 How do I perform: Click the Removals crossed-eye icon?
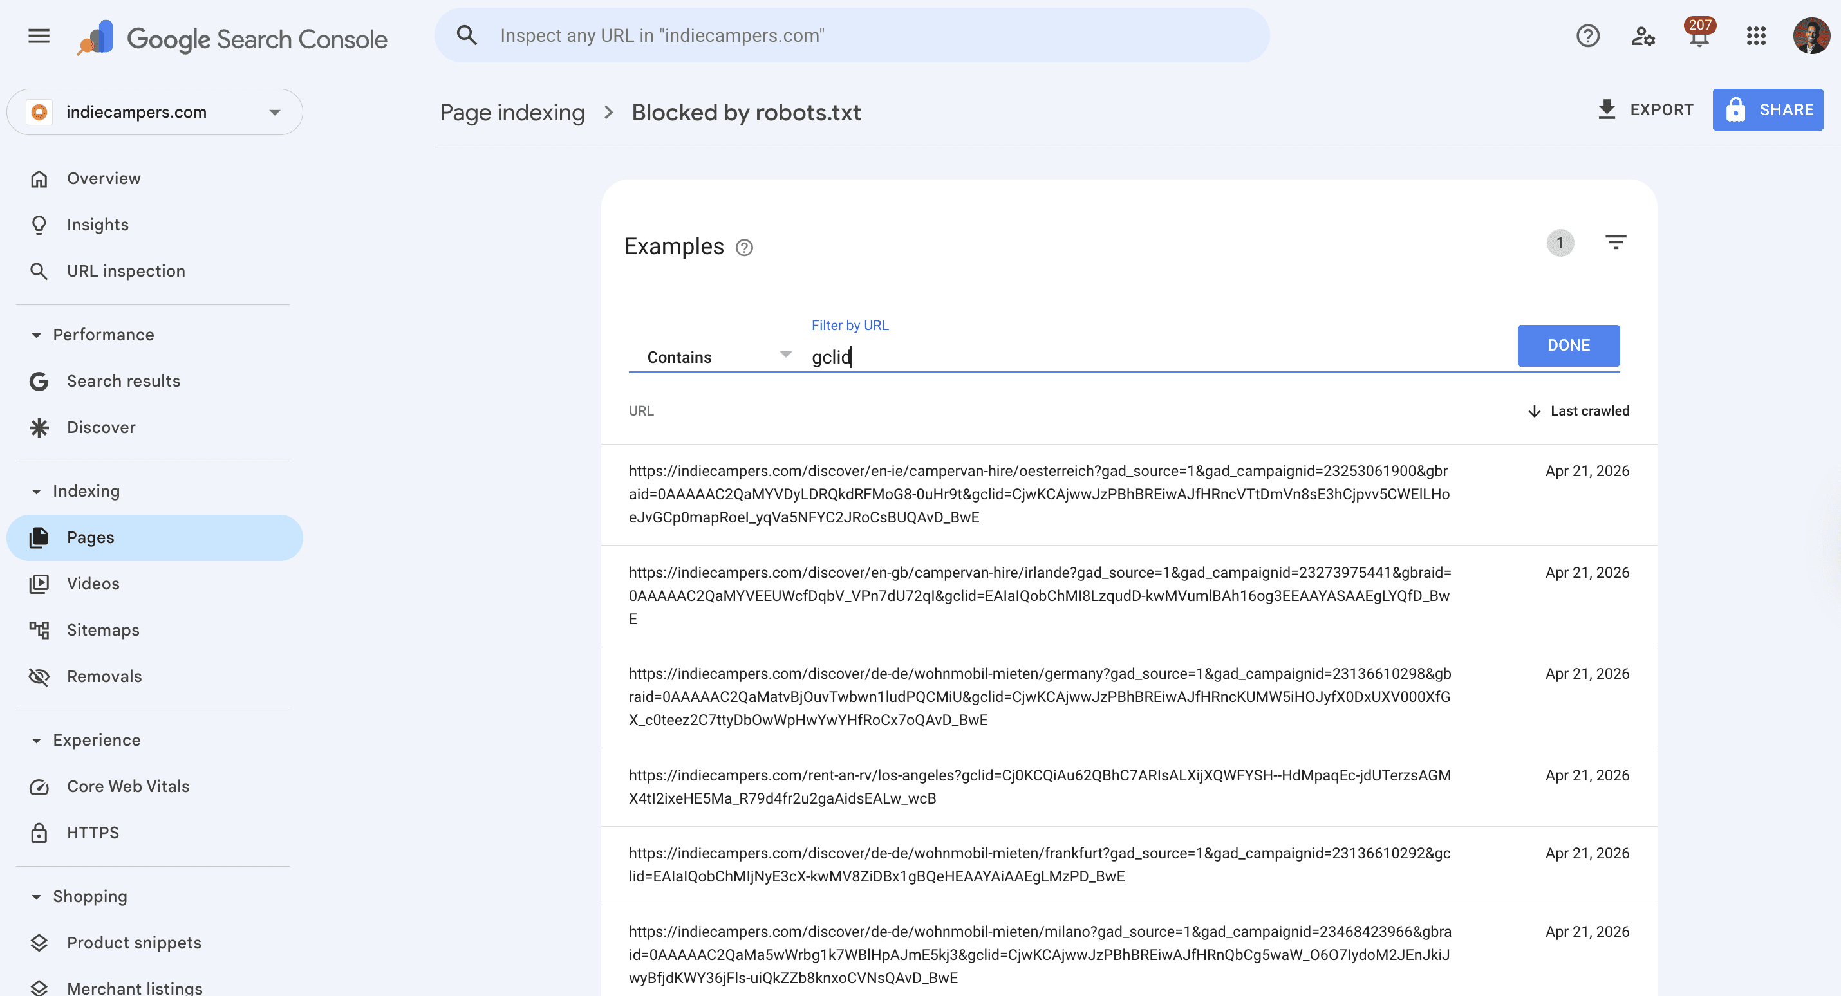click(39, 677)
